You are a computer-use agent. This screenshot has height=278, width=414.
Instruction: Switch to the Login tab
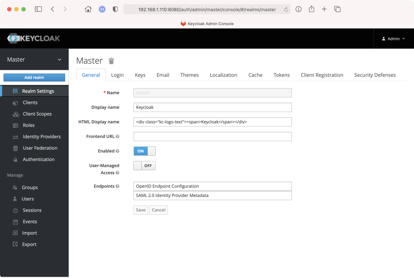(117, 75)
